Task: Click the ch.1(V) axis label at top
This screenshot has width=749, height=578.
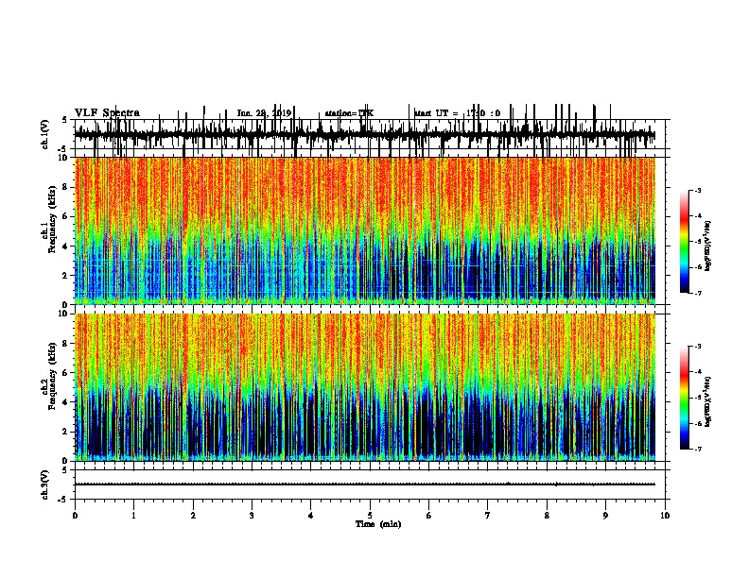Action: (45, 134)
